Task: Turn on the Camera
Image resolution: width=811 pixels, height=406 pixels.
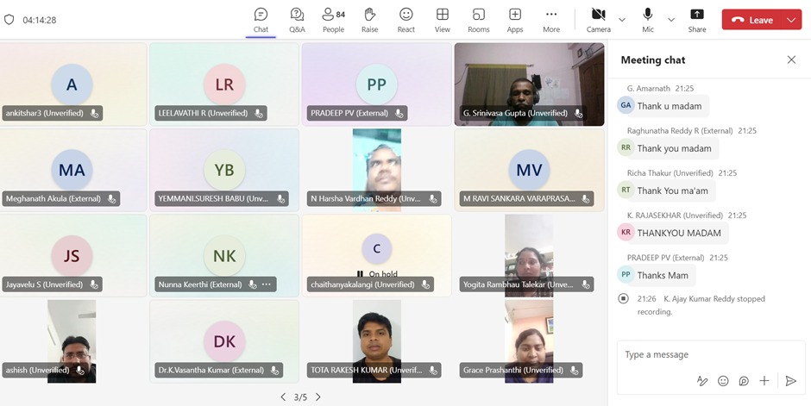Action: [x=599, y=20]
